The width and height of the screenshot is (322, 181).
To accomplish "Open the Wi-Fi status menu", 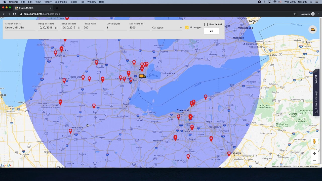I will click(275, 2).
